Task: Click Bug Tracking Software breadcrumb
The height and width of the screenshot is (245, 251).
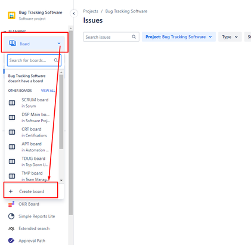Action: (126, 11)
